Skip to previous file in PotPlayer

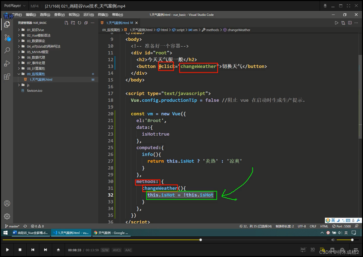coord(33,250)
